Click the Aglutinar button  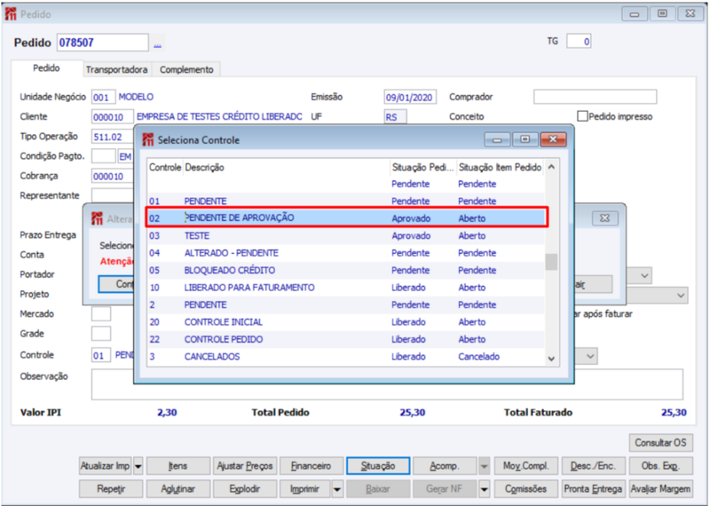178,489
